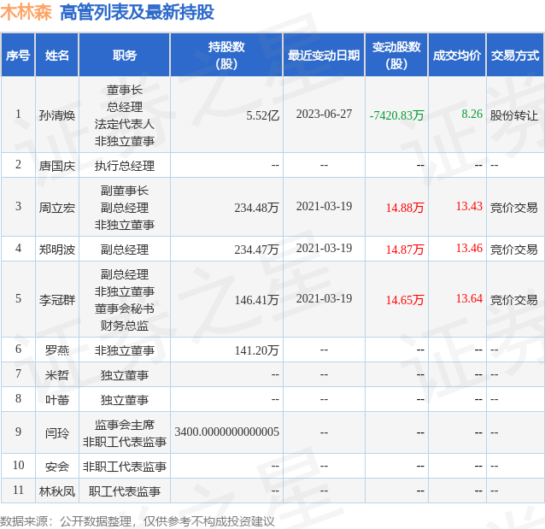Click serial number 11
Viewport: 545px width, 529px height.
18,490
